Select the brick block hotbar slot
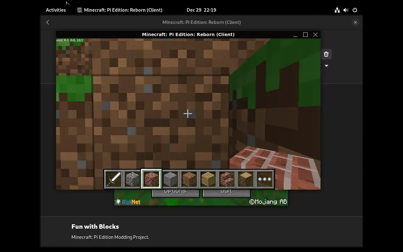Image resolution: width=403 pixels, height=252 pixels. tap(151, 179)
